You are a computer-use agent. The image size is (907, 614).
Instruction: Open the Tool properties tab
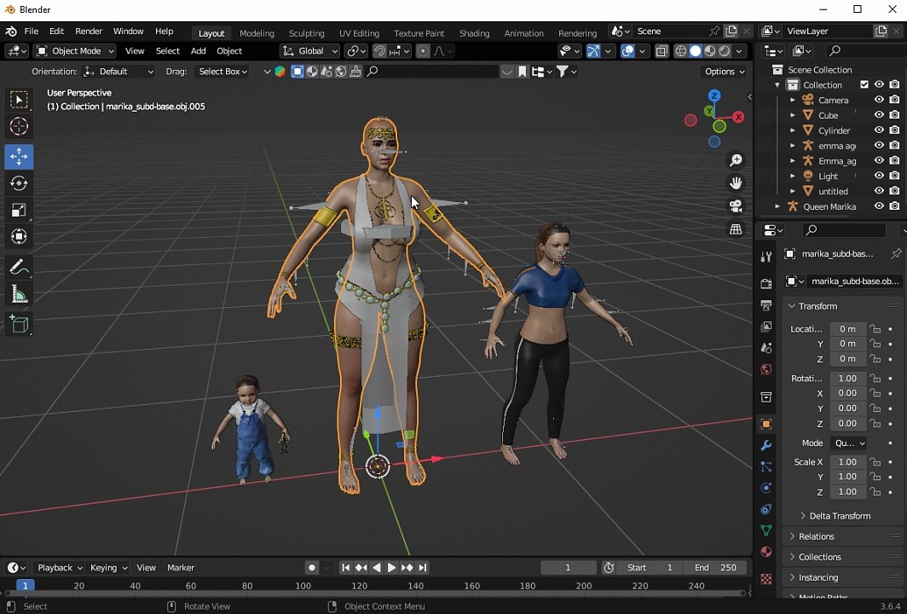pyautogui.click(x=766, y=257)
